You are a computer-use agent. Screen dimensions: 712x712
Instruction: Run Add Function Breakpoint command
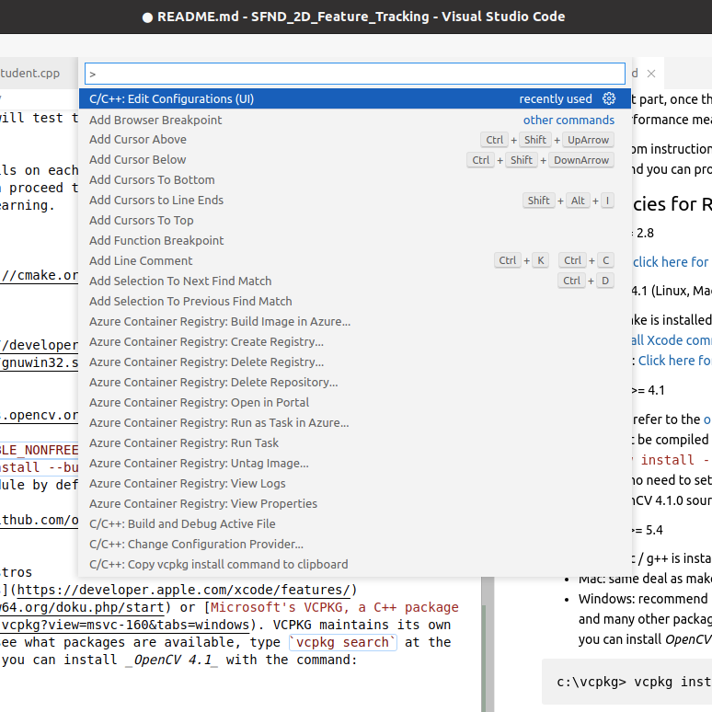click(355, 241)
